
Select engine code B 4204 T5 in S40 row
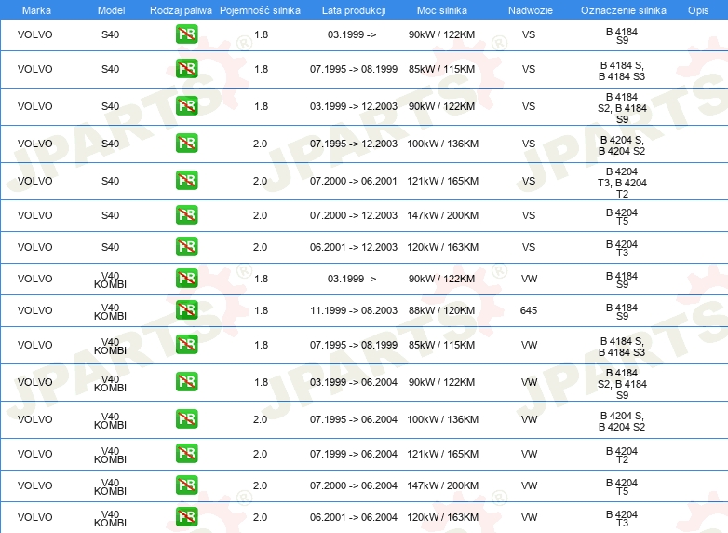coord(622,216)
